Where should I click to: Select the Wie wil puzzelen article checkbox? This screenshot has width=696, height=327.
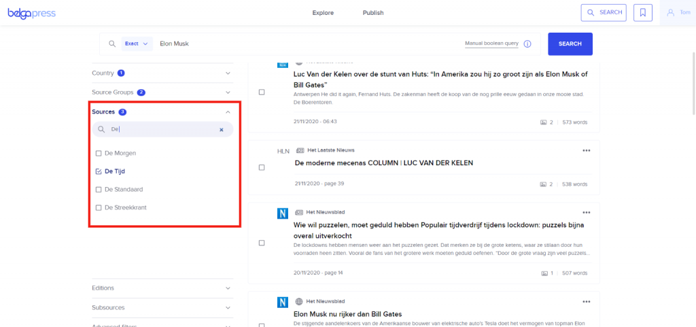pyautogui.click(x=262, y=243)
